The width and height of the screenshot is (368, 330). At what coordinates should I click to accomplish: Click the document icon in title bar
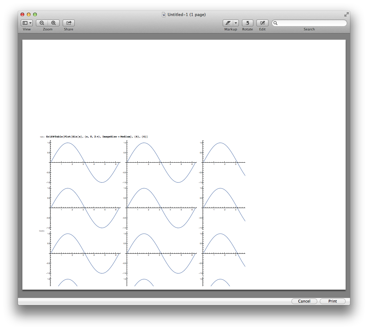[164, 14]
